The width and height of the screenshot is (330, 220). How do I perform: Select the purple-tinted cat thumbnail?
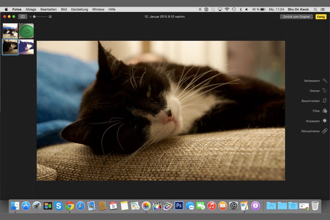26,47
